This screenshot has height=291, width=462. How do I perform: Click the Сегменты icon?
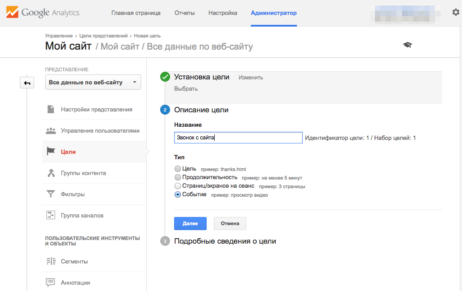(x=51, y=261)
